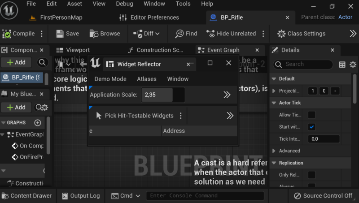Collapse the GRAPHS section
The image size is (359, 203).
(x=4, y=122)
